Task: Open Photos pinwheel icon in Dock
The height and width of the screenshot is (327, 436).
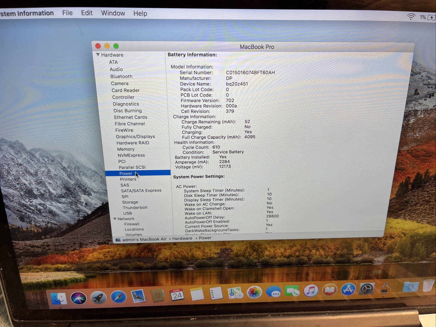Action: coord(254,293)
